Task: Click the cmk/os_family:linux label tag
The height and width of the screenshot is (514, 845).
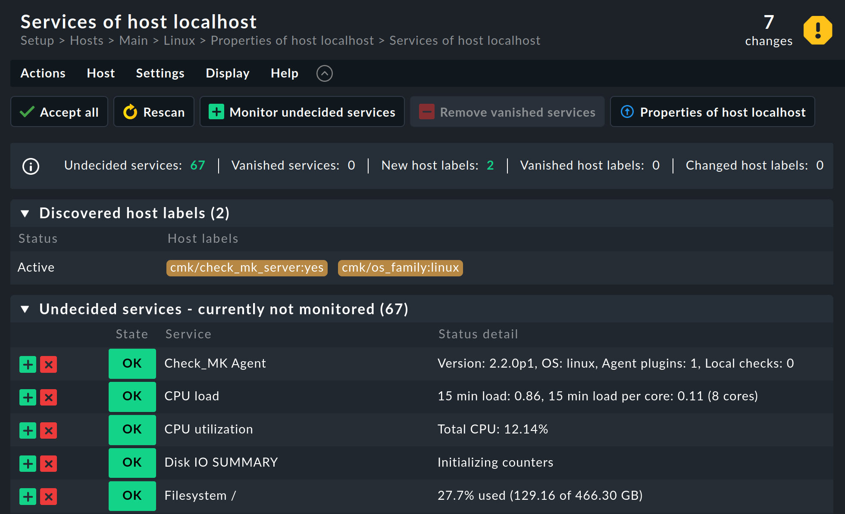Action: pos(399,267)
